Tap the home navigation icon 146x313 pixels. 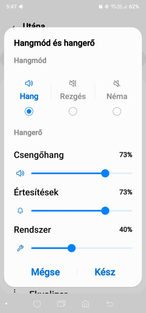tap(85, 304)
